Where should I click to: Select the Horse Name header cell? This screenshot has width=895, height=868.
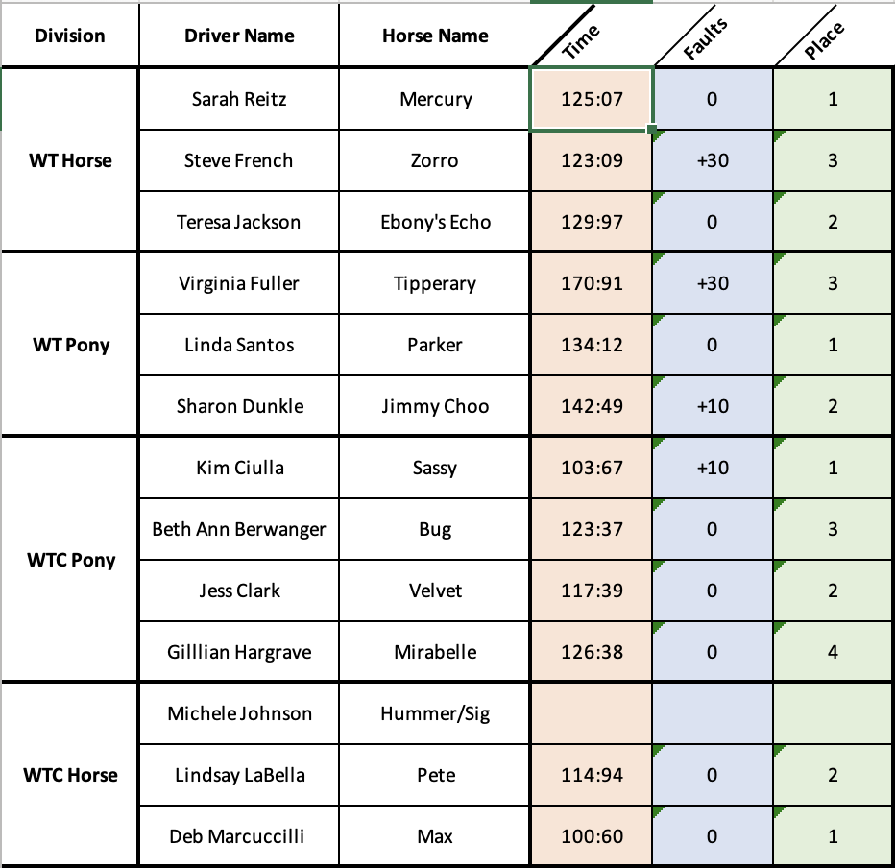pyautogui.click(x=435, y=36)
